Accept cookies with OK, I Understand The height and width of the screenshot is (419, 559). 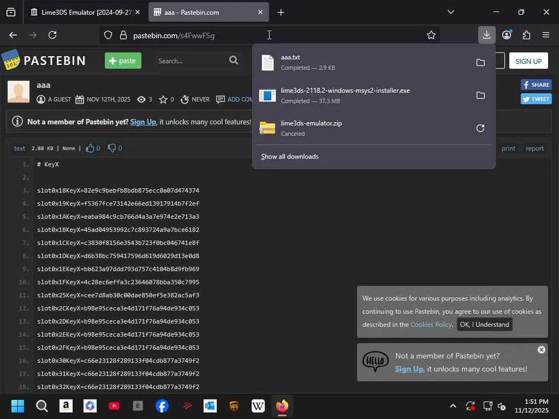(485, 324)
